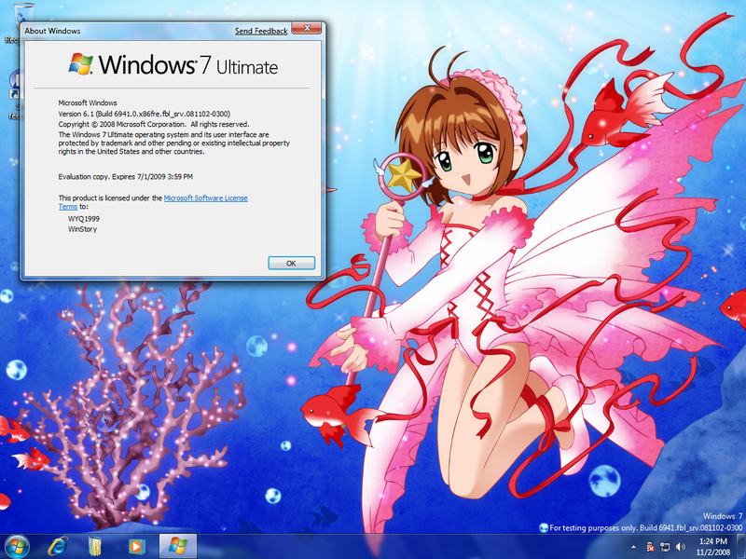Select the About Windows taskbar button

tap(177, 546)
